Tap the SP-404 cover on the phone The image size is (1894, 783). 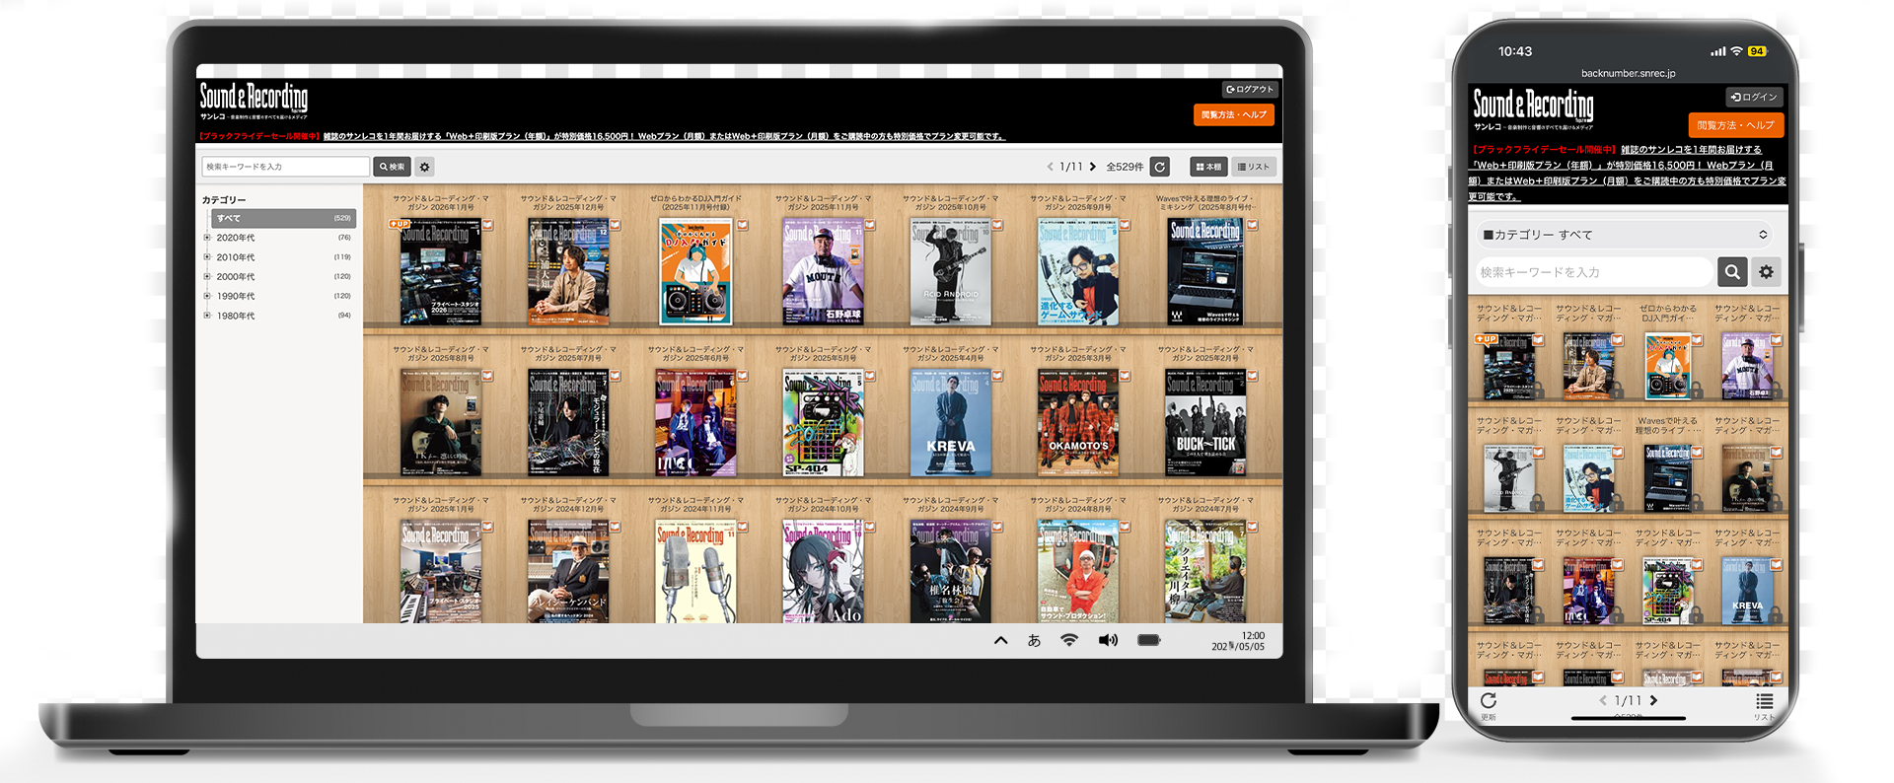pyautogui.click(x=1668, y=592)
